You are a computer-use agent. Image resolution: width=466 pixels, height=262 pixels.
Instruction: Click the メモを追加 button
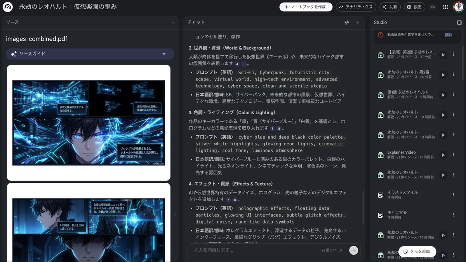[417, 252]
